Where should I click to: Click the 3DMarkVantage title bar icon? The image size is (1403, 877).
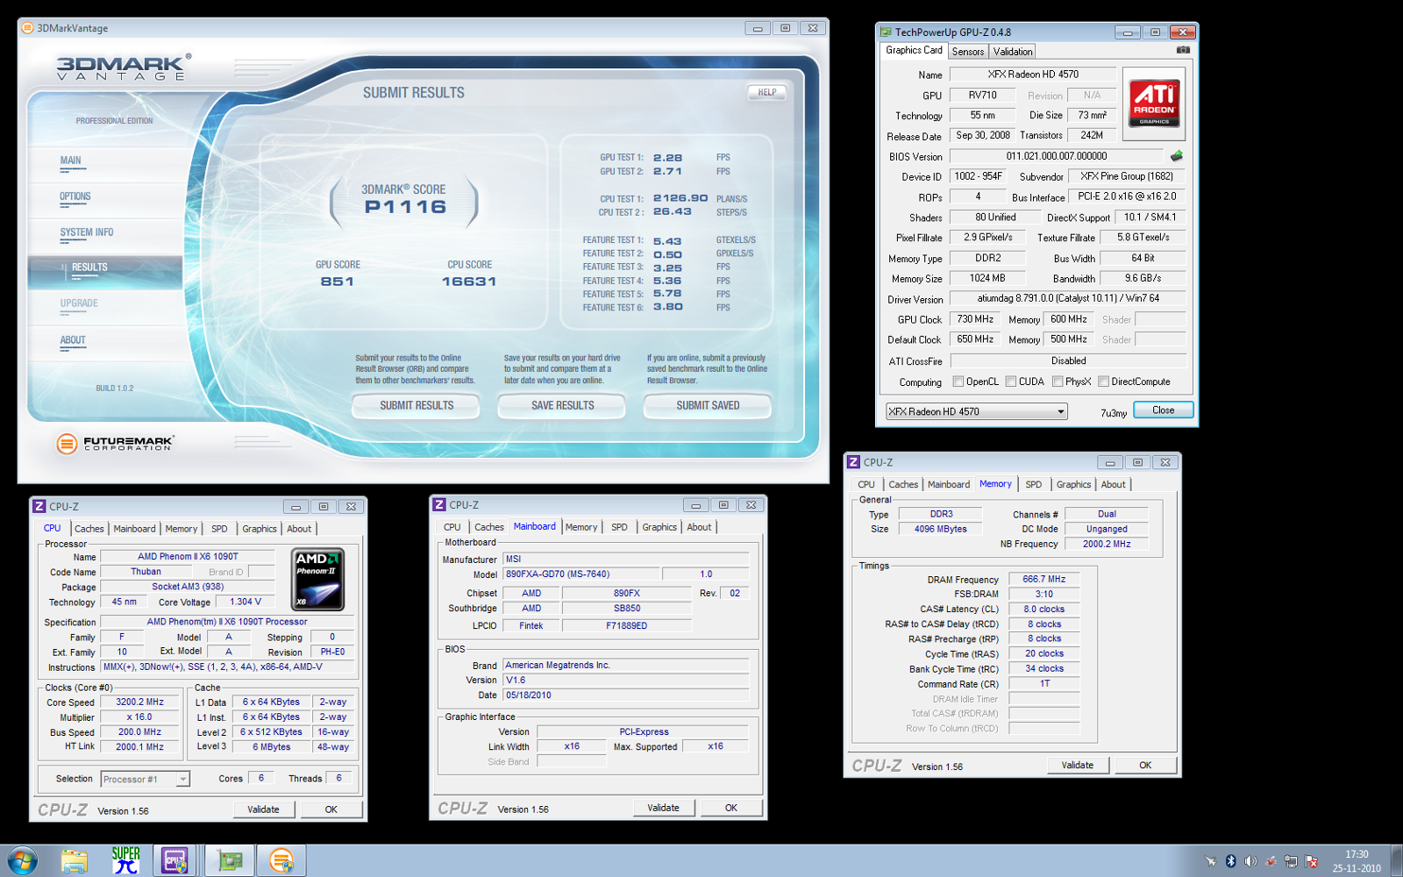click(x=27, y=28)
